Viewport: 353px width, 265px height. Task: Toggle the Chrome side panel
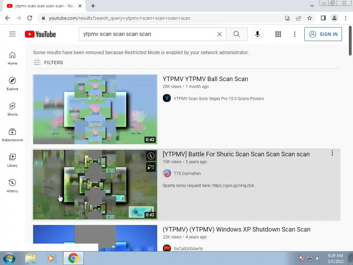(x=323, y=18)
